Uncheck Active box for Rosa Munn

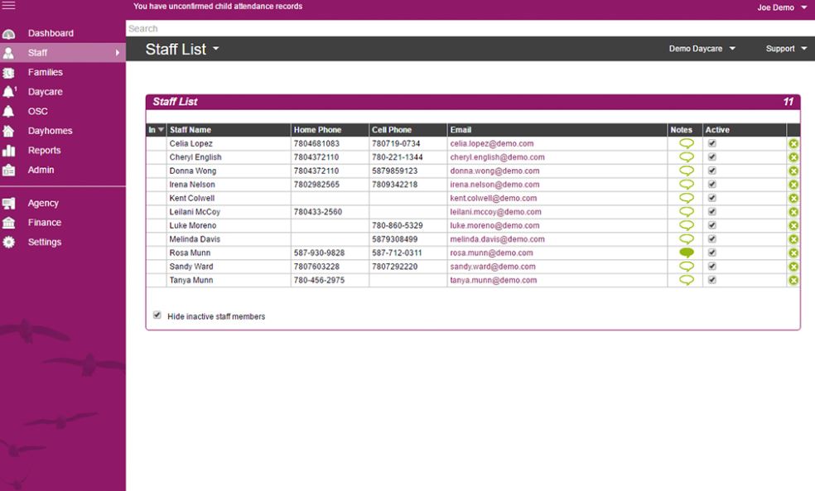pyautogui.click(x=712, y=253)
